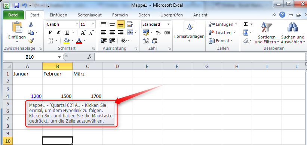Click Format in the Zellen group

tap(221, 41)
